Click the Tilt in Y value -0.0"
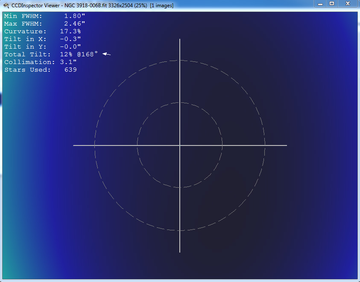Image resolution: width=360 pixels, height=282 pixels. pos(70,47)
